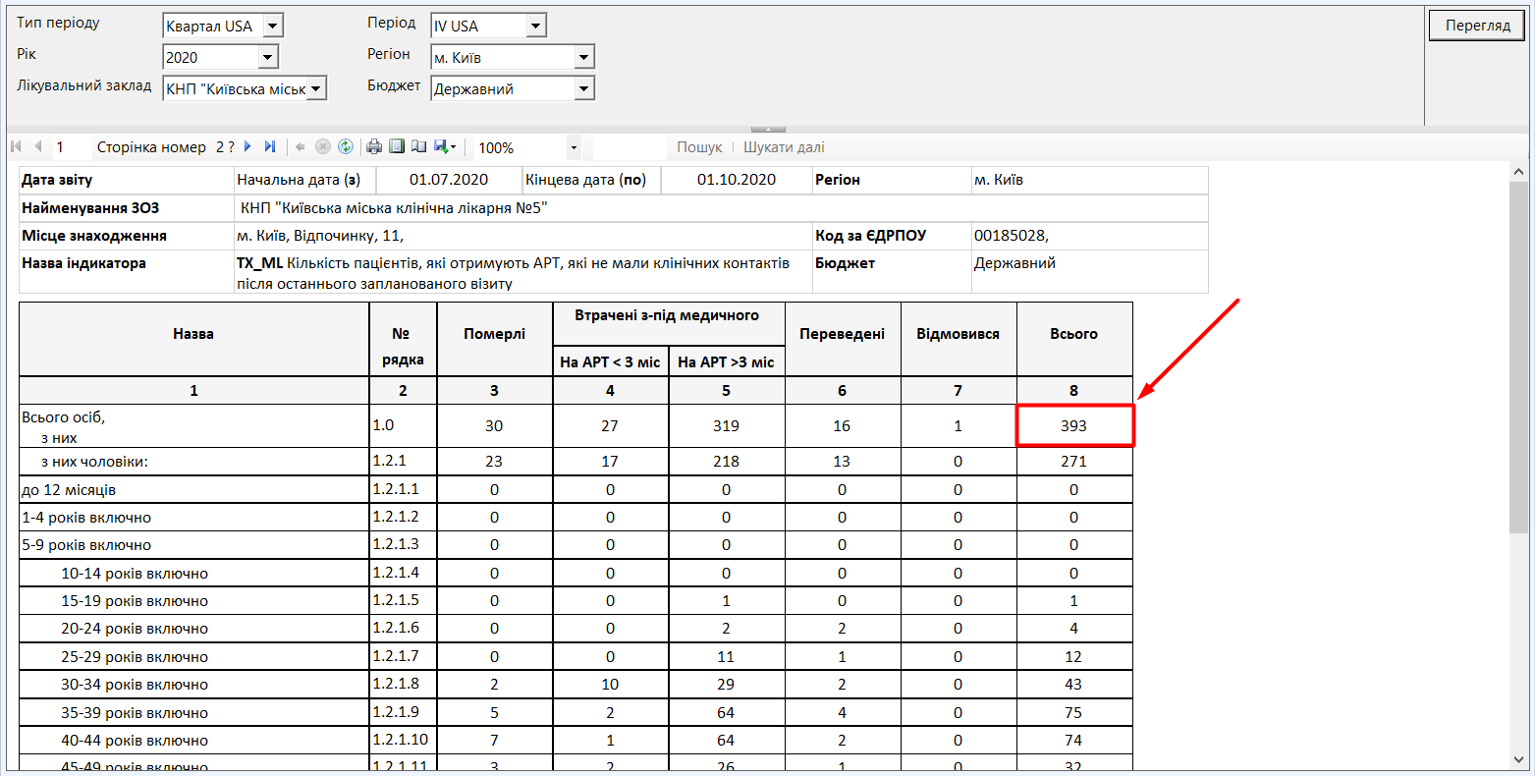Click the search text field in toolbar
Image resolution: width=1535 pixels, height=776 pixels.
[x=630, y=147]
